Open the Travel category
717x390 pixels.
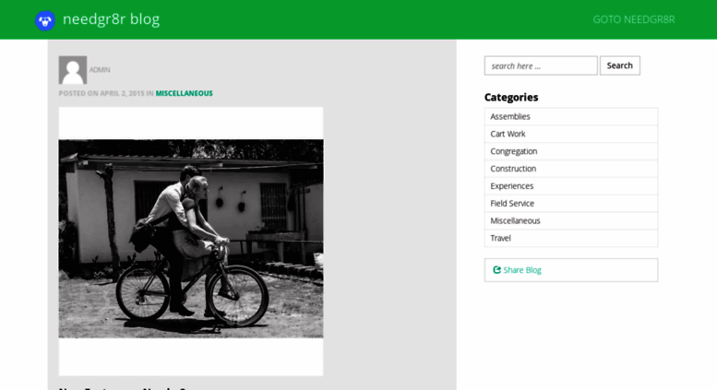[x=571, y=238]
